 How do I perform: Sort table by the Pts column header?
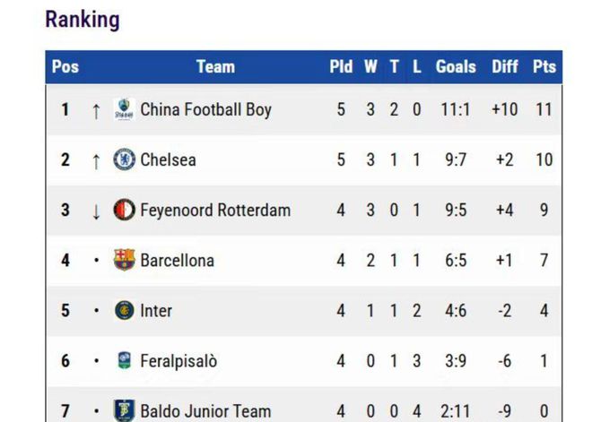click(x=544, y=67)
